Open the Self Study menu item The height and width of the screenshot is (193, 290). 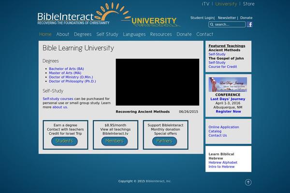coord(107,34)
